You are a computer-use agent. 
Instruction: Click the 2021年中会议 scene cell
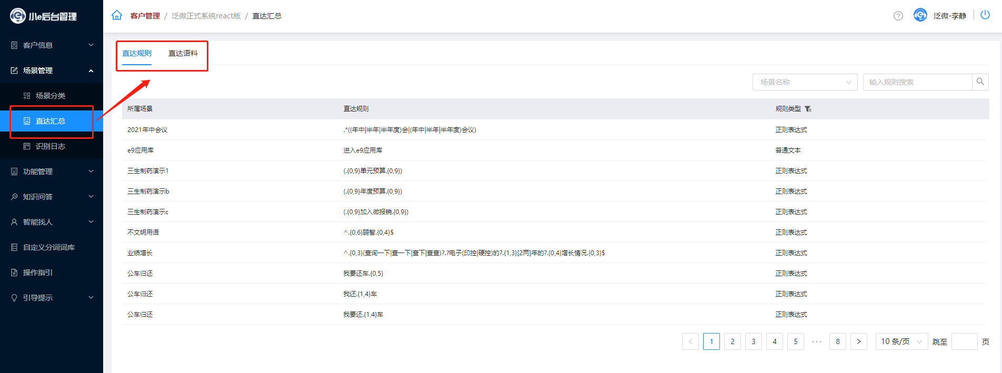tap(147, 130)
